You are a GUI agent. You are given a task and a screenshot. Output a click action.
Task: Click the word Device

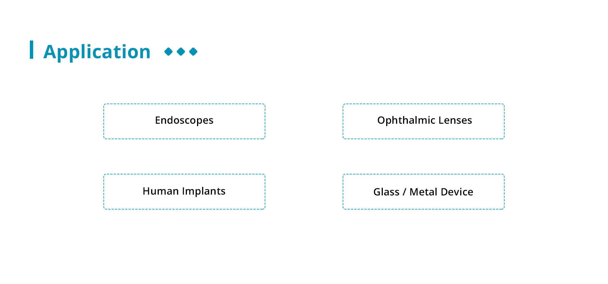click(x=457, y=192)
